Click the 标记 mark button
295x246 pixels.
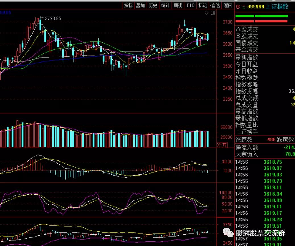[x=203, y=5]
